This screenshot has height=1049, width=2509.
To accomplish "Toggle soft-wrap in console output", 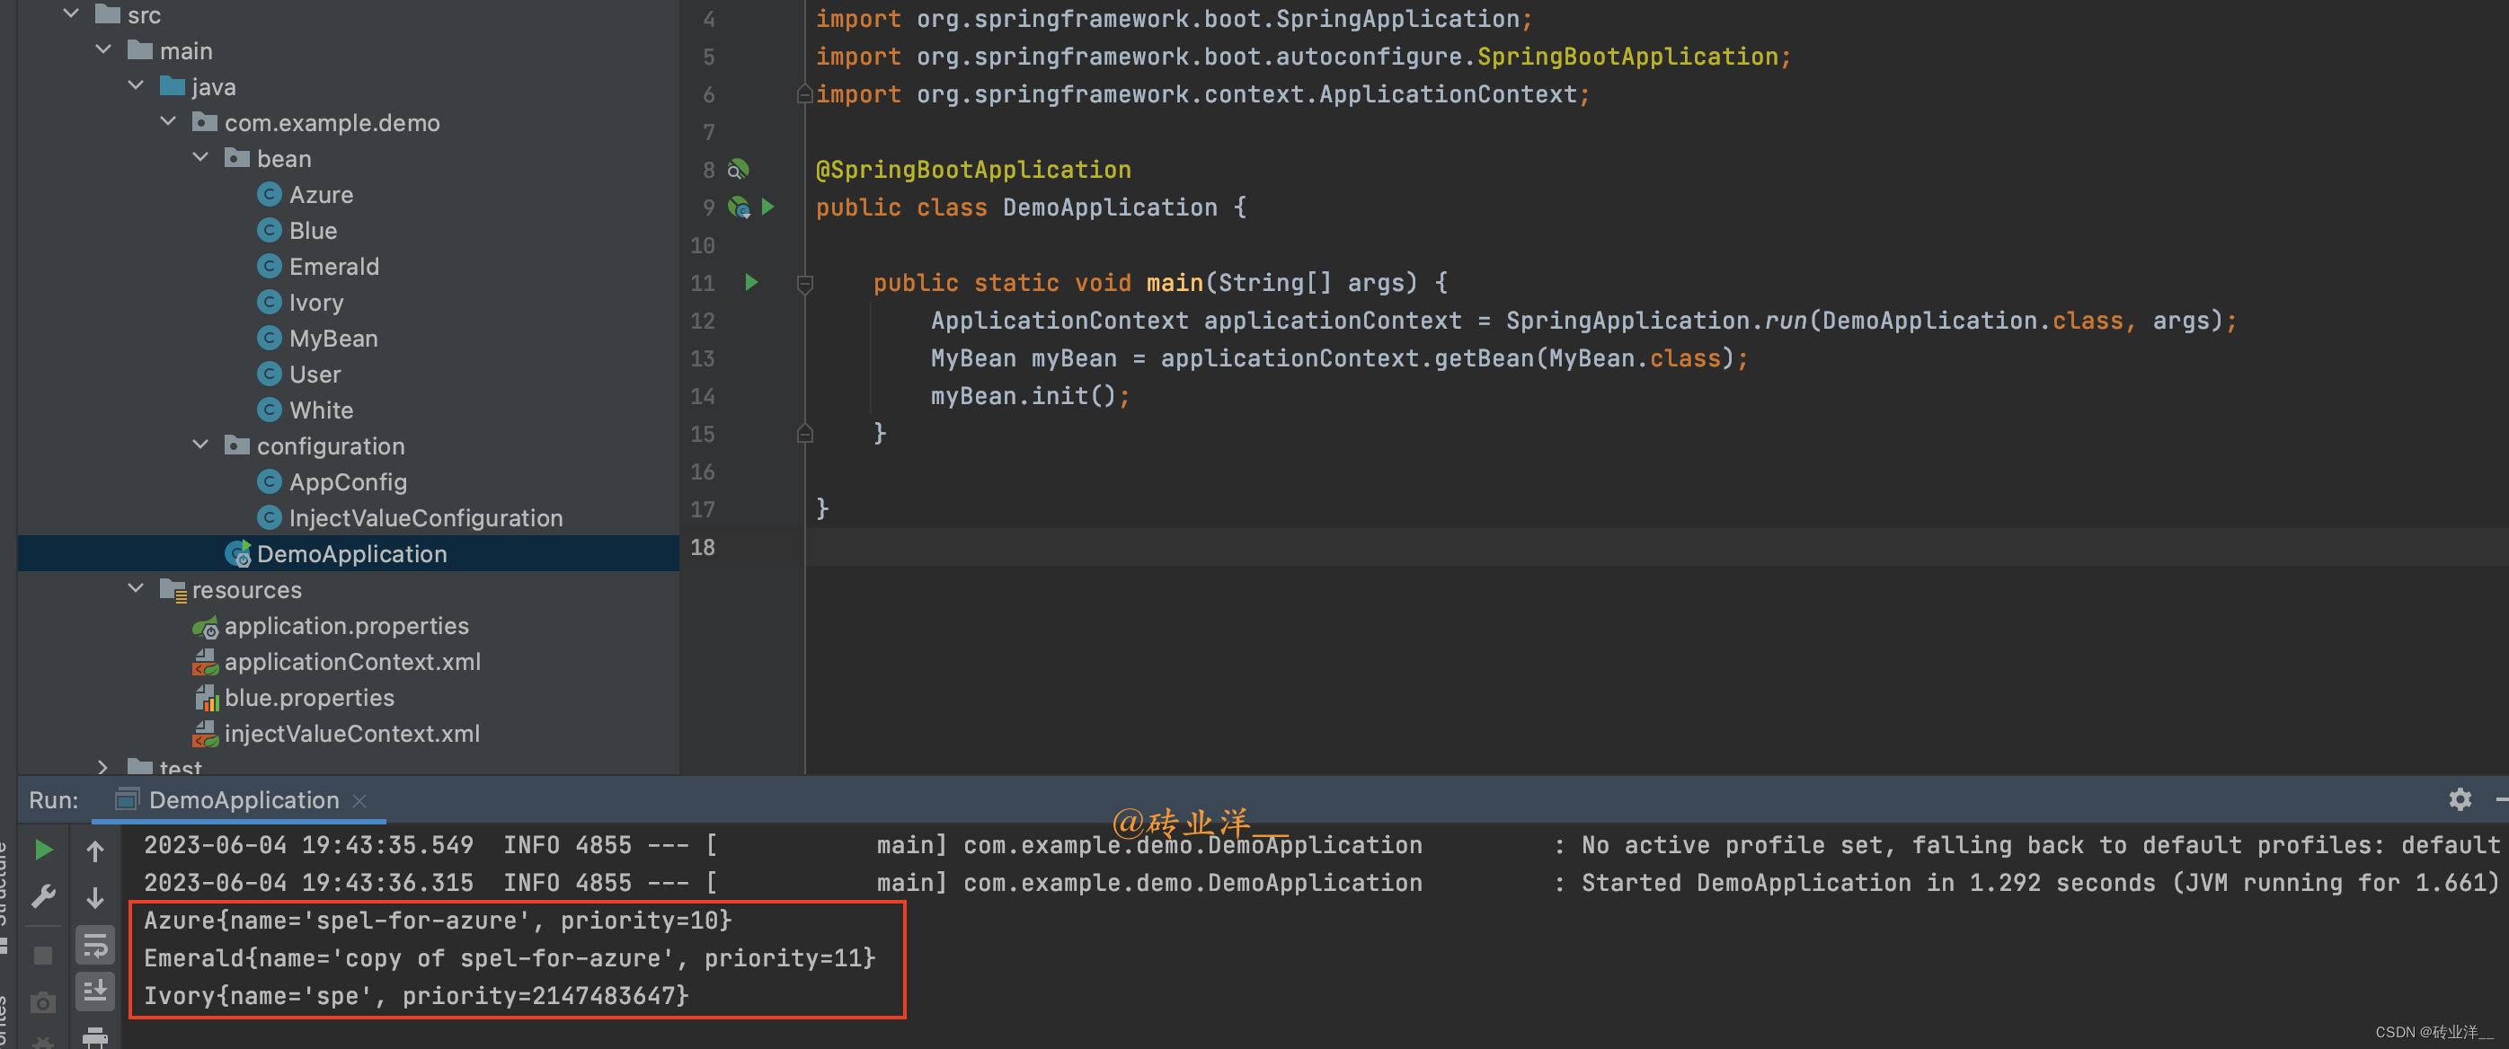I will click(x=94, y=944).
